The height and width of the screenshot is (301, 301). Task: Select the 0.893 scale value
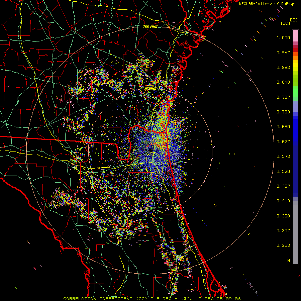pyautogui.click(x=283, y=67)
